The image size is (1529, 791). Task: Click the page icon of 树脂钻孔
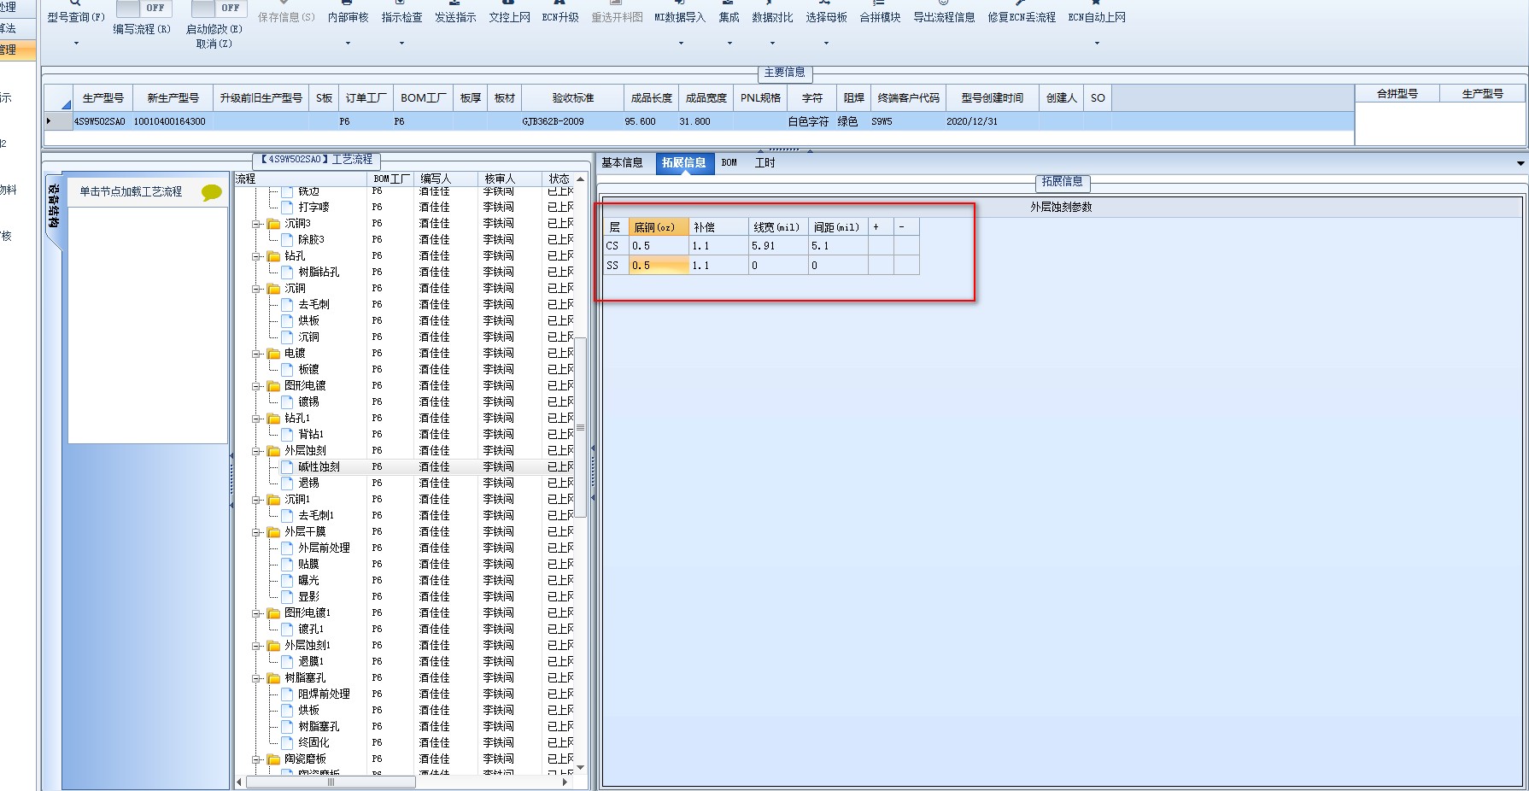[288, 272]
